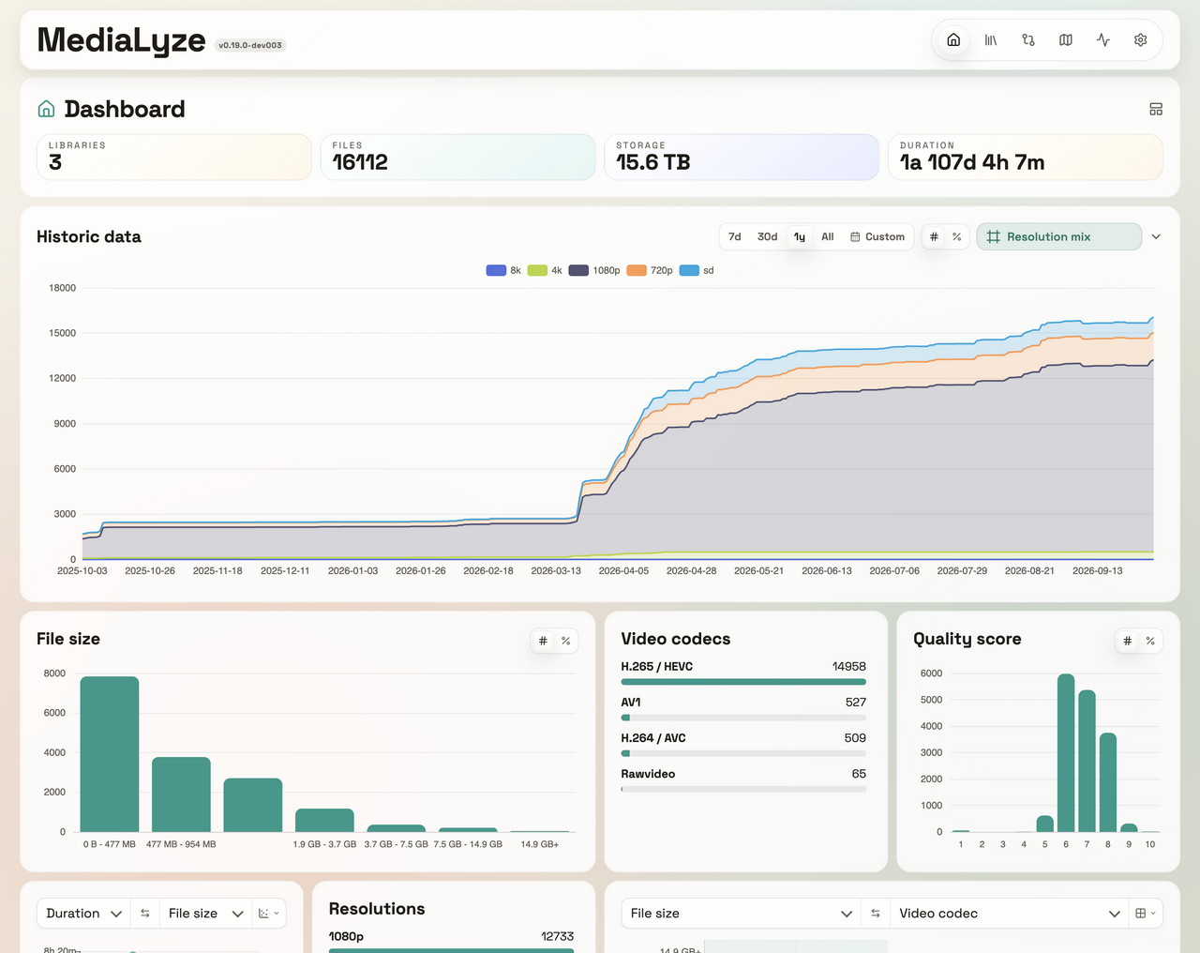Click the Libraries stat card
The image size is (1200, 953).
tap(174, 157)
